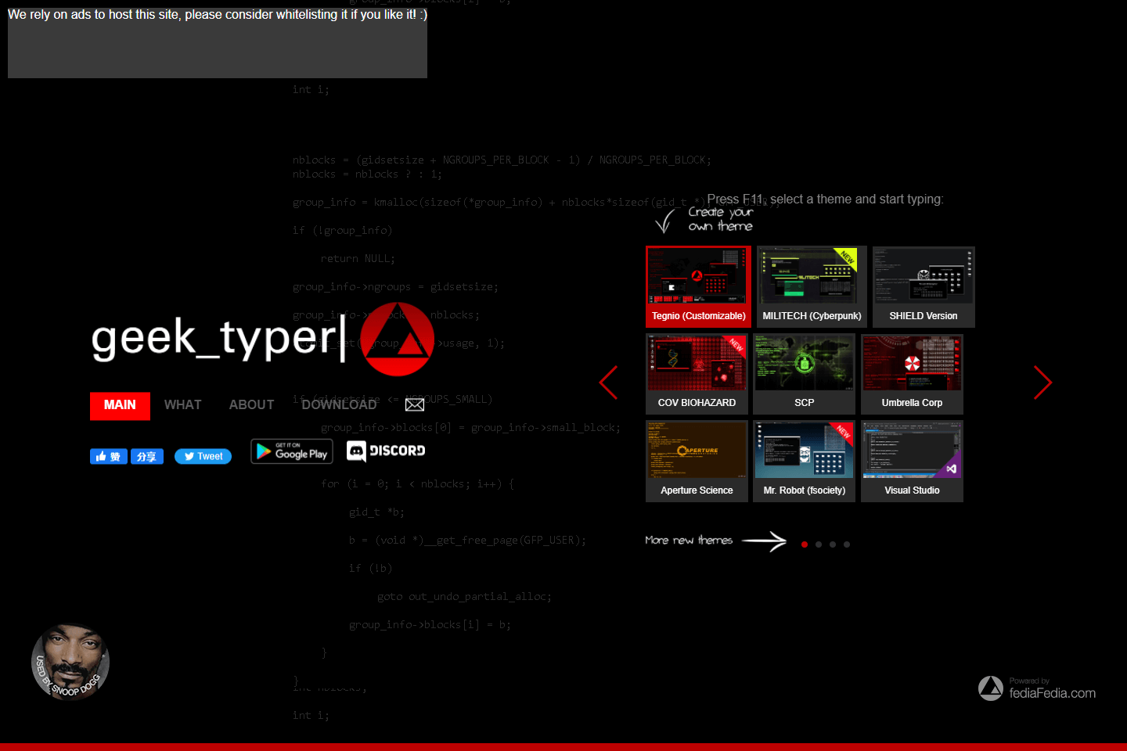Go to next themes with right arrow
This screenshot has width=1127, height=751.
[x=1042, y=383]
